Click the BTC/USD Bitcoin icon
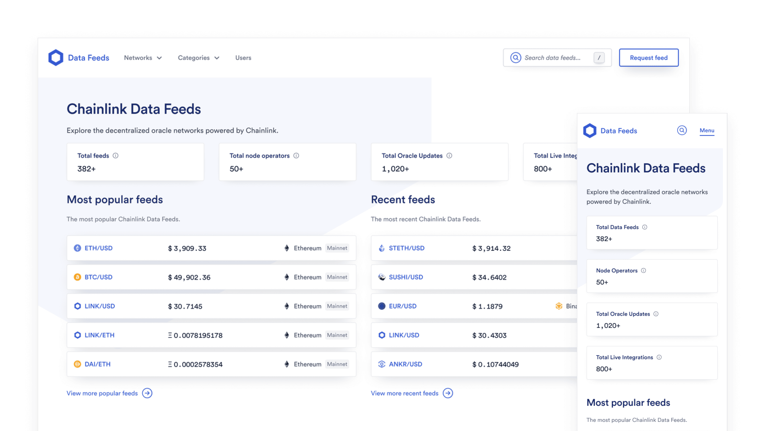The width and height of the screenshot is (765, 431). point(77,277)
